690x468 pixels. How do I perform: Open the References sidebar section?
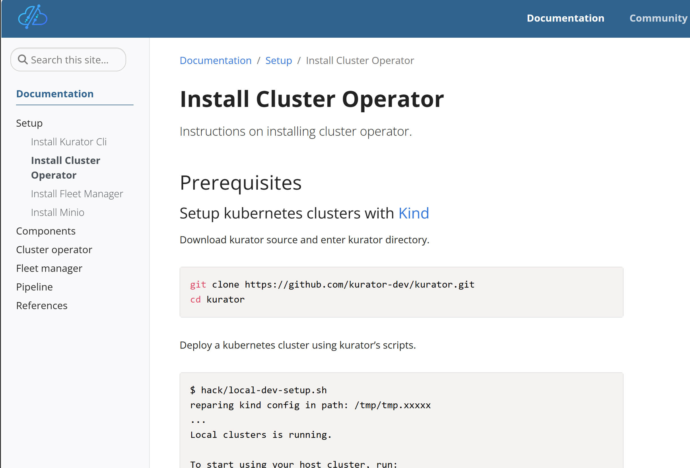point(42,306)
